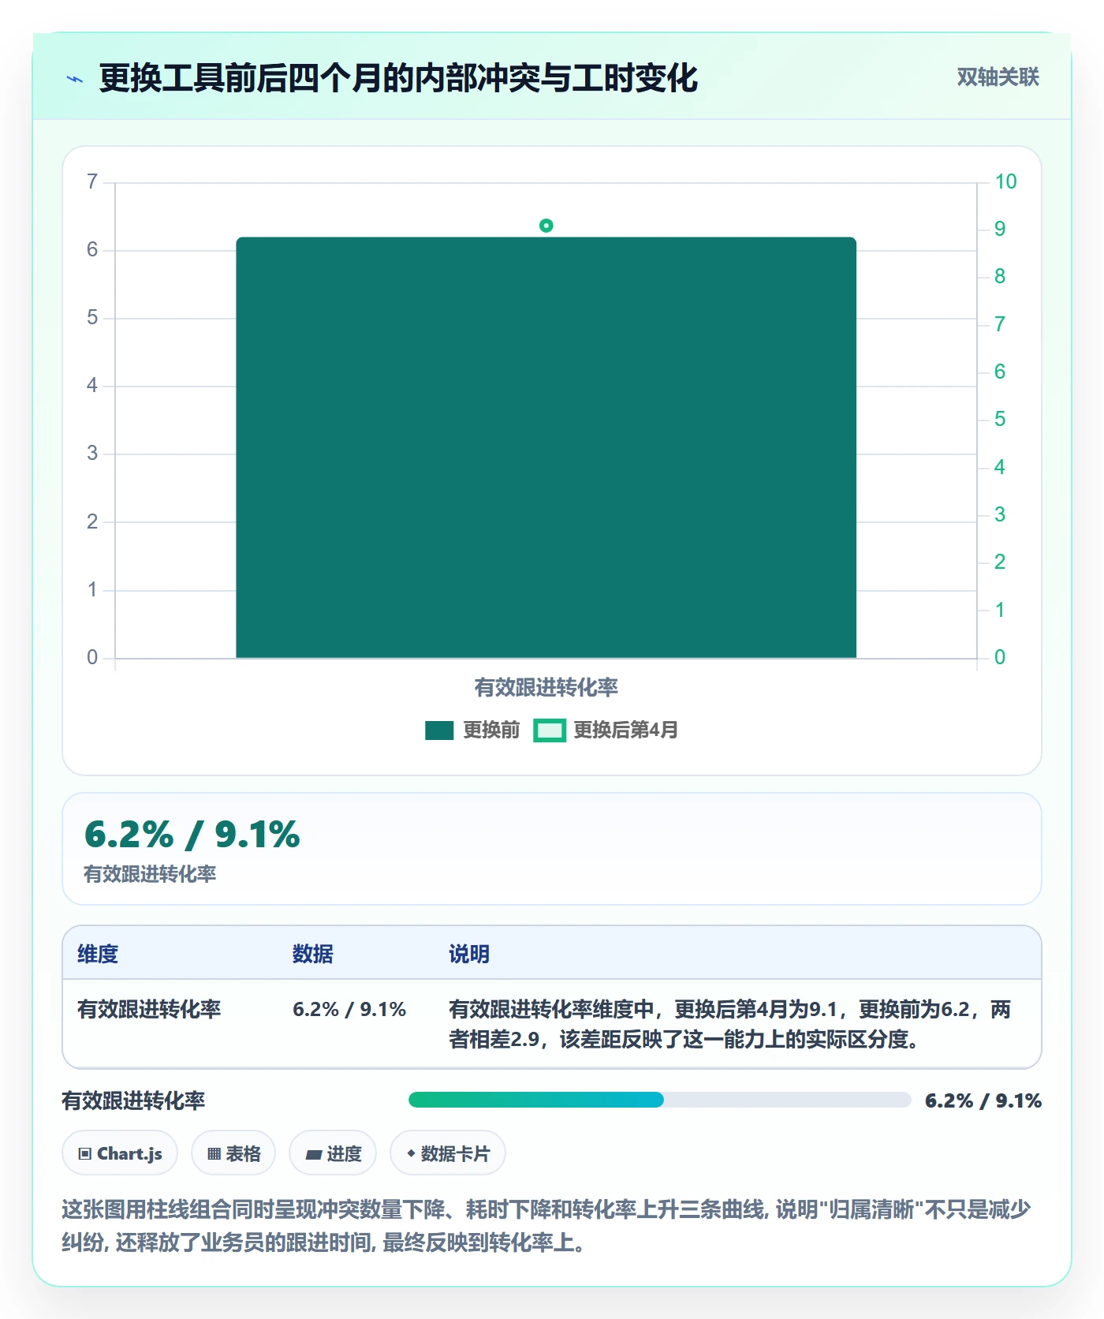Click the summary paragraph starting 这张图用柱线组合
The width and height of the screenshot is (1104, 1319).
click(546, 1226)
